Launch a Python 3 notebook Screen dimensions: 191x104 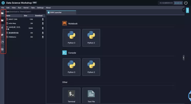point(71,38)
